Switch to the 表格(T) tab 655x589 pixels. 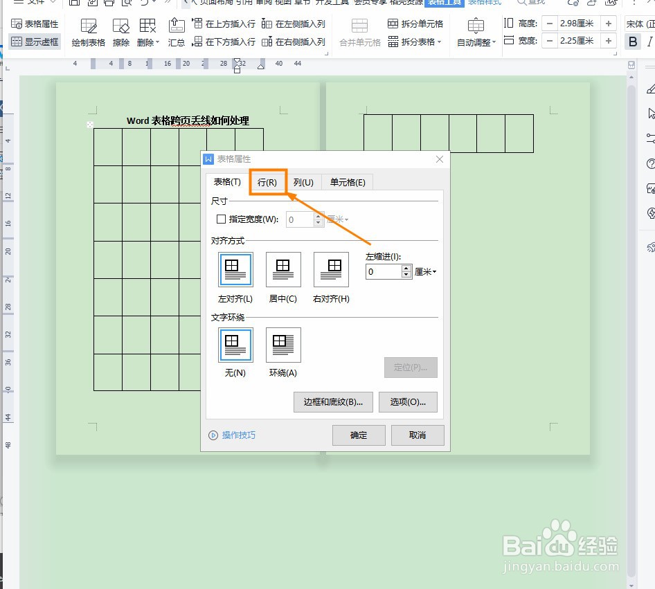coord(227,182)
